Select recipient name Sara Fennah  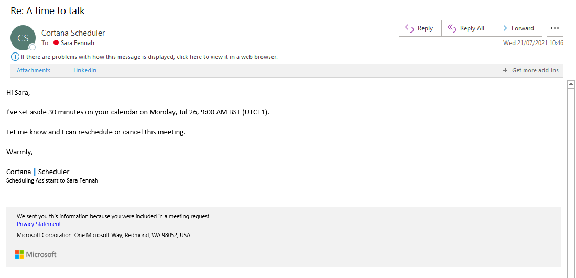(x=78, y=43)
